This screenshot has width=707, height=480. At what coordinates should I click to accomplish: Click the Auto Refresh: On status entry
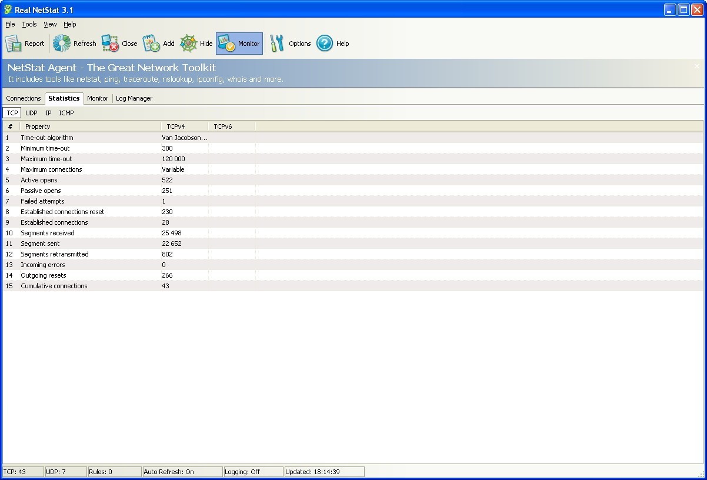pyautogui.click(x=183, y=472)
